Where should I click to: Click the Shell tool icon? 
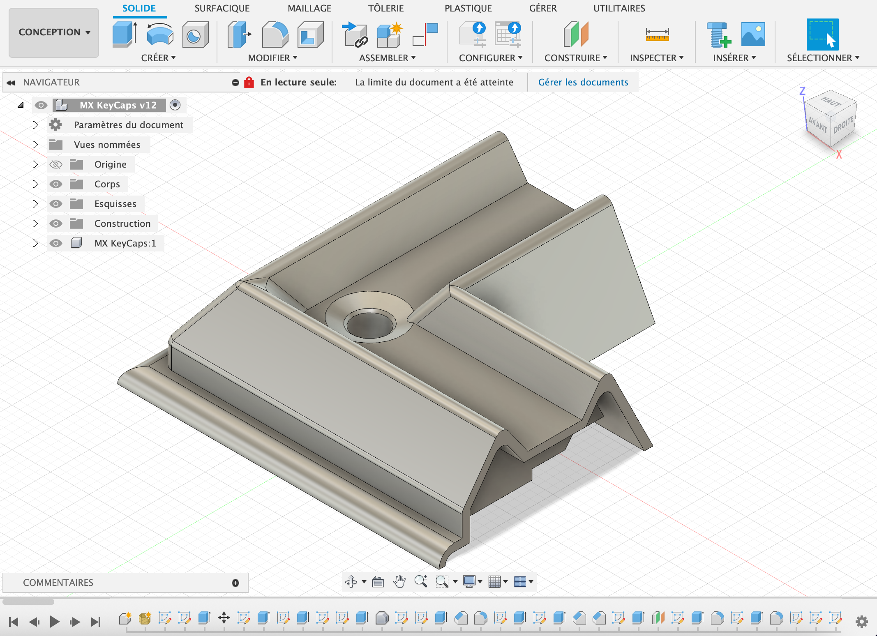(310, 35)
